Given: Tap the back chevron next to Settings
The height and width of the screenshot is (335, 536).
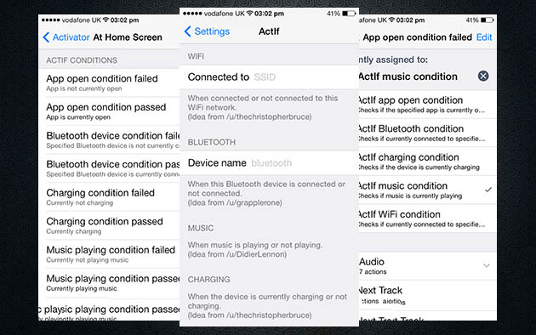Looking at the screenshot, I should tap(187, 31).
